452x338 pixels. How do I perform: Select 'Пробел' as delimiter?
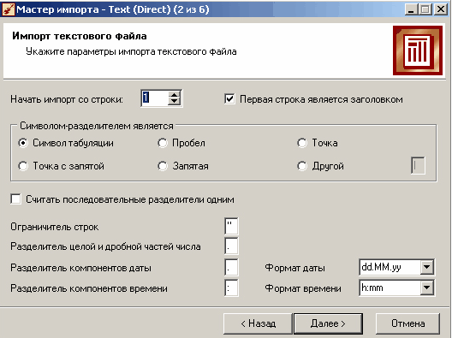[163, 143]
